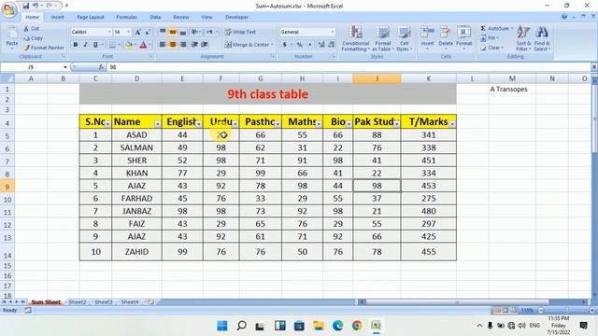This screenshot has width=598, height=336.
Task: Open the S.No column filter dropdown
Action: 107,124
